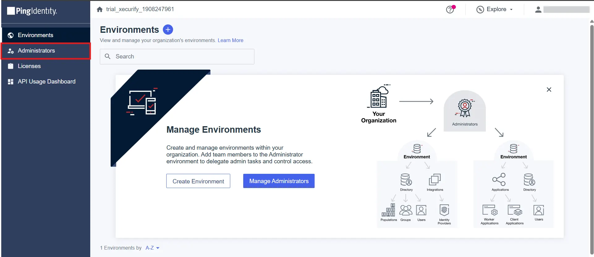Click the Environments page title
Image resolution: width=594 pixels, height=257 pixels.
click(x=129, y=30)
